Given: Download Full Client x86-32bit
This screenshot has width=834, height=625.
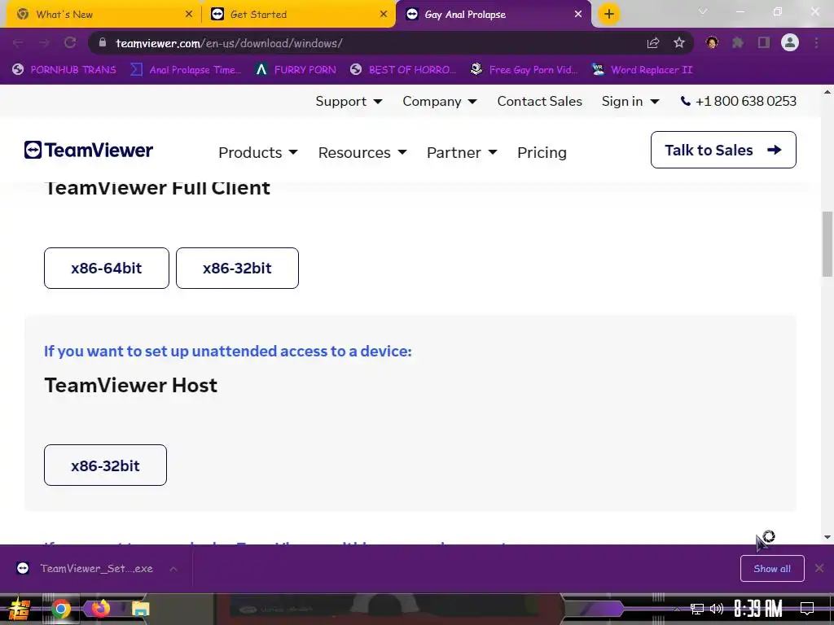Looking at the screenshot, I should [x=237, y=268].
